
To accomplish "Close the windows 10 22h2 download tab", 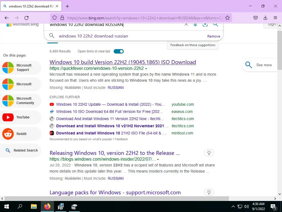I will (57, 6).
